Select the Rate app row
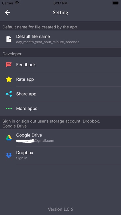Image resolution: width=121 pixels, height=215 pixels. coord(61,79)
